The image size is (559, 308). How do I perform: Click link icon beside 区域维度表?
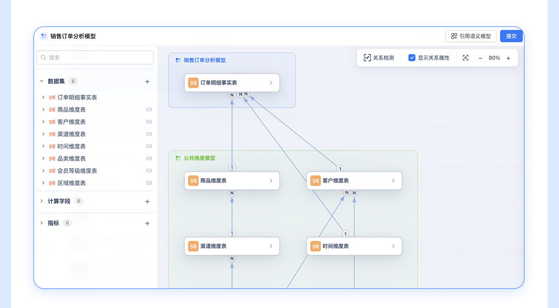tap(149, 183)
